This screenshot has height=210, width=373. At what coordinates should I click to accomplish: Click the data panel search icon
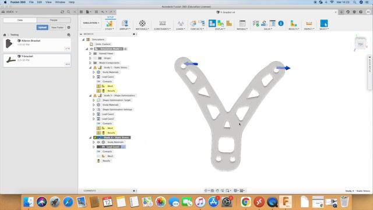[x=69, y=12]
